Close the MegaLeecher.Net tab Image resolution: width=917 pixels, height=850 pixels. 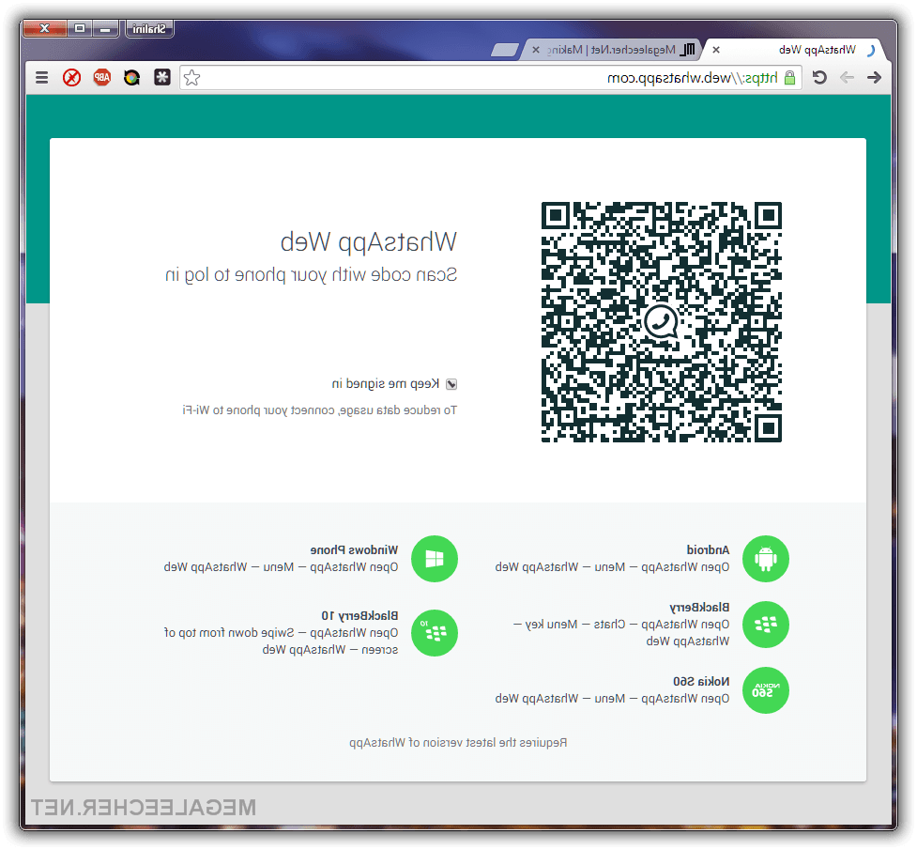(x=536, y=51)
